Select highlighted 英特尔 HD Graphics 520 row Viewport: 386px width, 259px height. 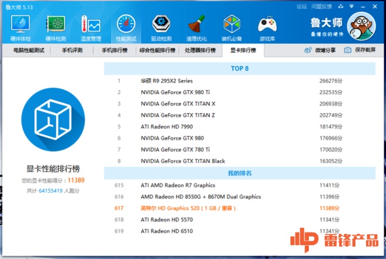pyautogui.click(x=240, y=208)
